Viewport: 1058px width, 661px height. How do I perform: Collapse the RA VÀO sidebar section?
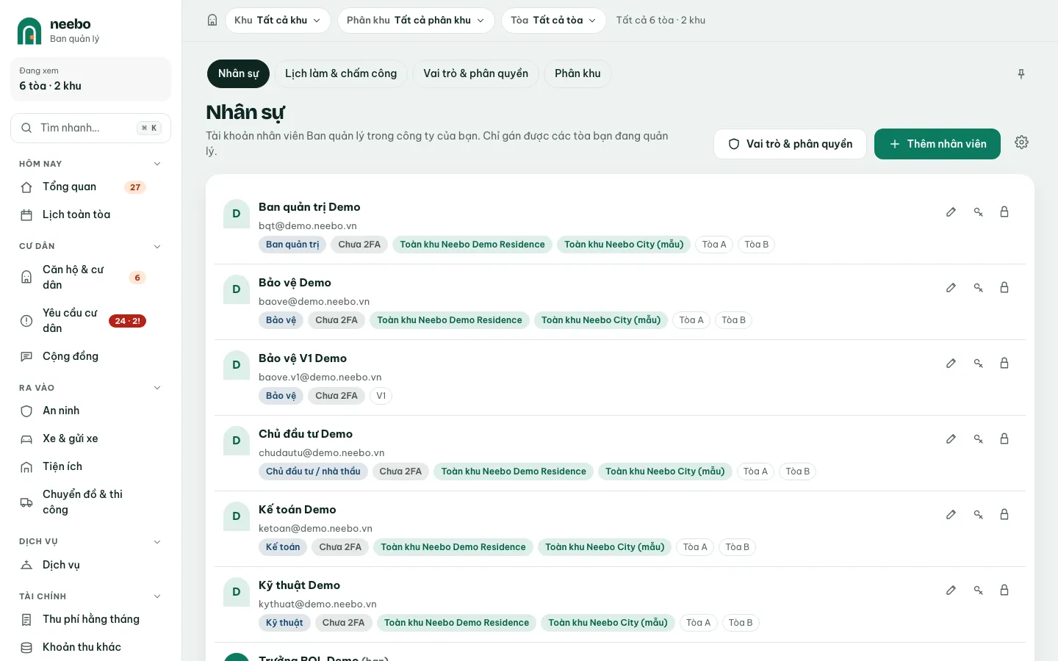(156, 388)
